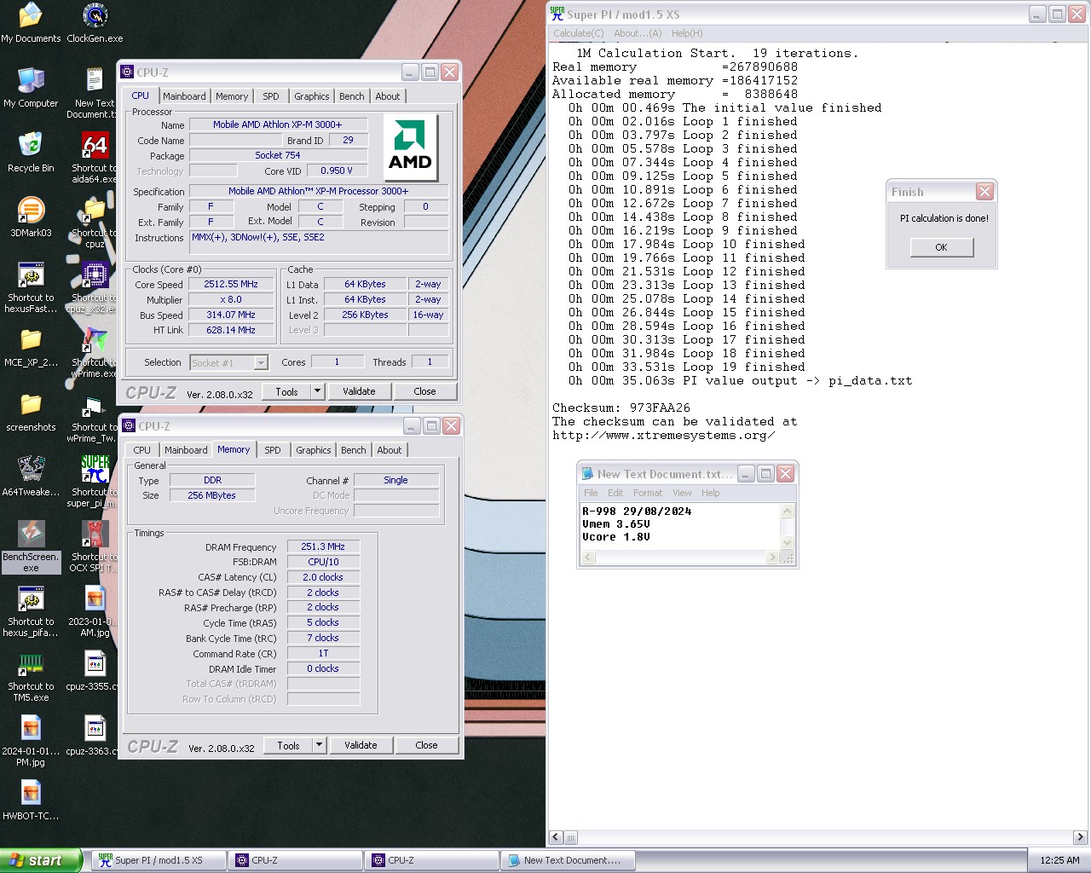Open the File menu in Notepad
Viewport: 1091px width, 873px height.
[591, 493]
